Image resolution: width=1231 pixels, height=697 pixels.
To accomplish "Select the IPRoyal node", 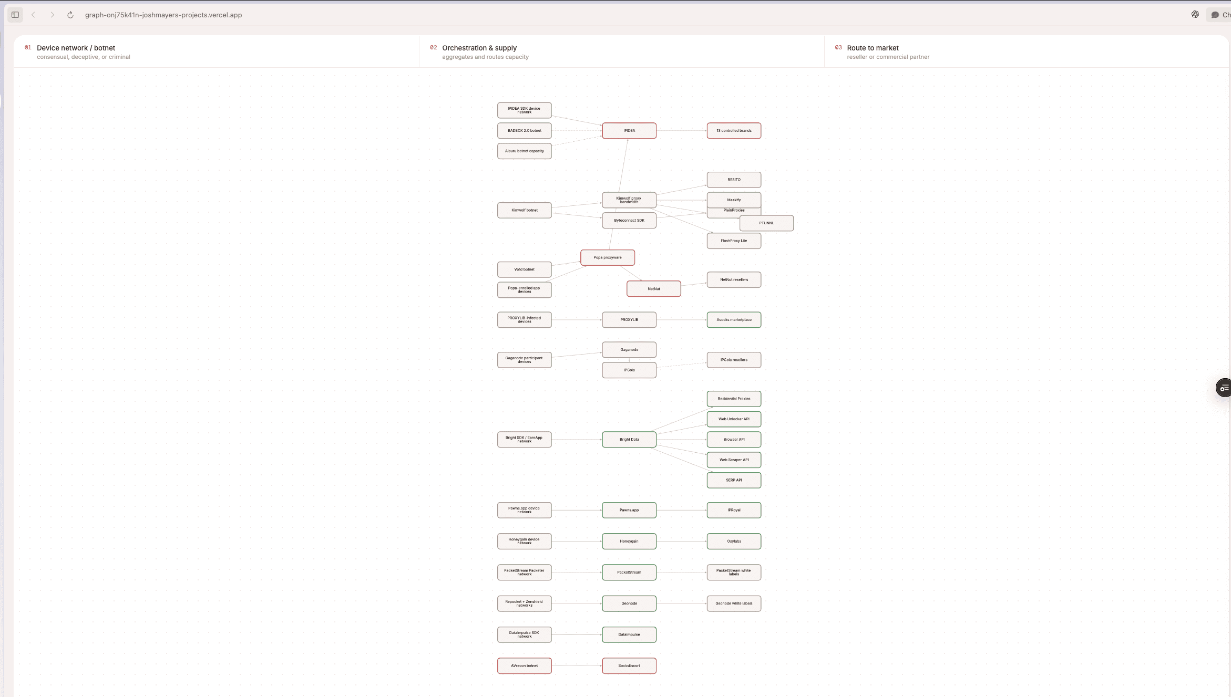I will pos(734,511).
